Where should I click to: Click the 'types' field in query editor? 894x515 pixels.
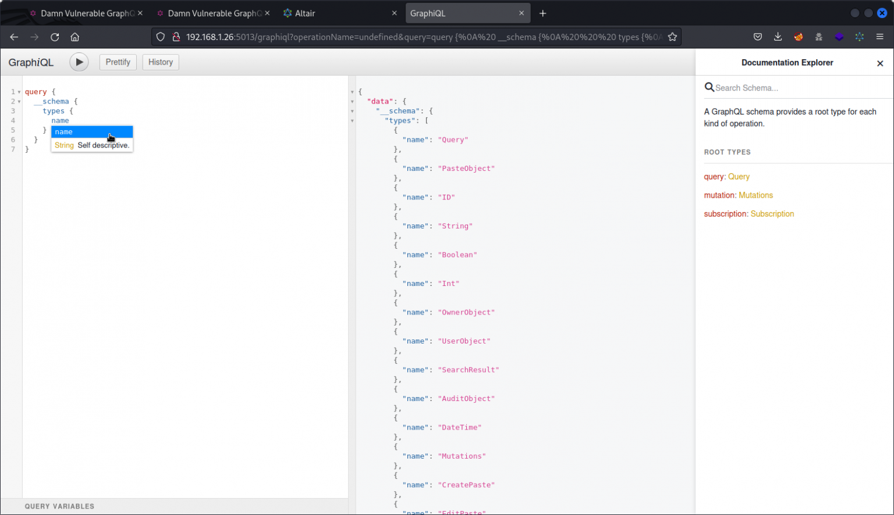[x=54, y=111]
